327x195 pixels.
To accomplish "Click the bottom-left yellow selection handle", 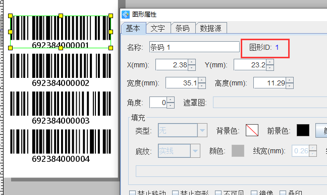I will (10, 48).
